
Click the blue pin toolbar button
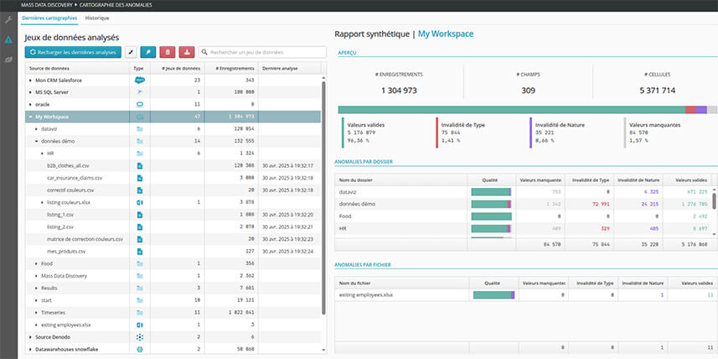point(148,52)
